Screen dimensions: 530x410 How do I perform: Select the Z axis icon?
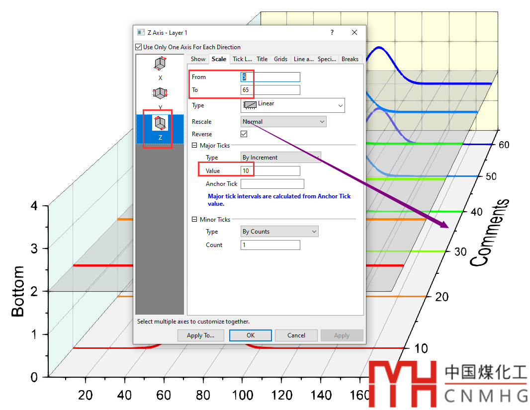pos(160,122)
